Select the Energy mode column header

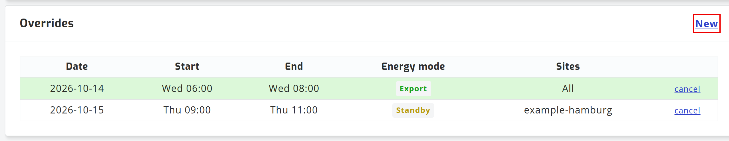[x=413, y=66]
